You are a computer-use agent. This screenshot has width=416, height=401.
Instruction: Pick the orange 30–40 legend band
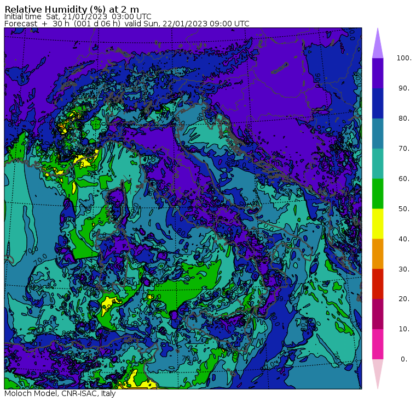point(378,253)
